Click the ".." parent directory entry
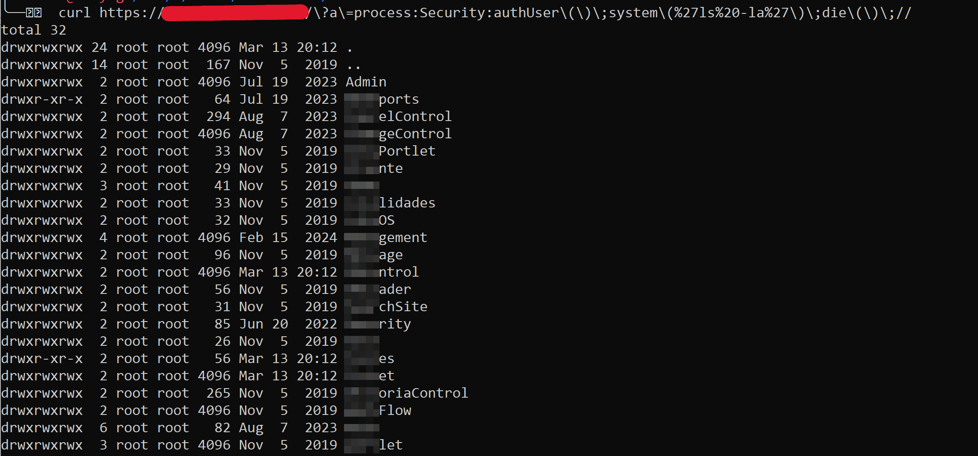Image resolution: width=978 pixels, height=456 pixels. coord(354,65)
